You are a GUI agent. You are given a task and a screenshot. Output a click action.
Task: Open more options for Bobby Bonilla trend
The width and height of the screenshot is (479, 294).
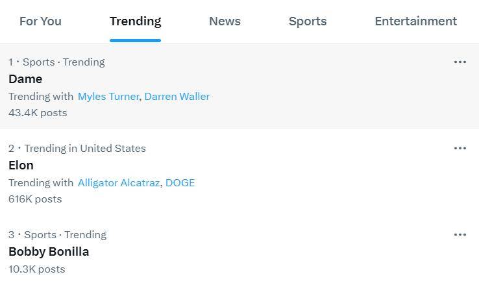[460, 235]
